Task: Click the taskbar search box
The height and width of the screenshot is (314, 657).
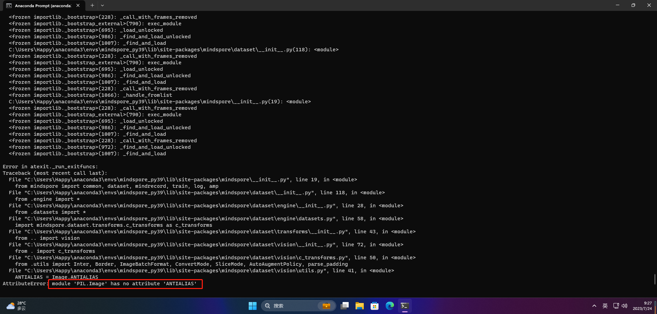Action: click(x=298, y=306)
